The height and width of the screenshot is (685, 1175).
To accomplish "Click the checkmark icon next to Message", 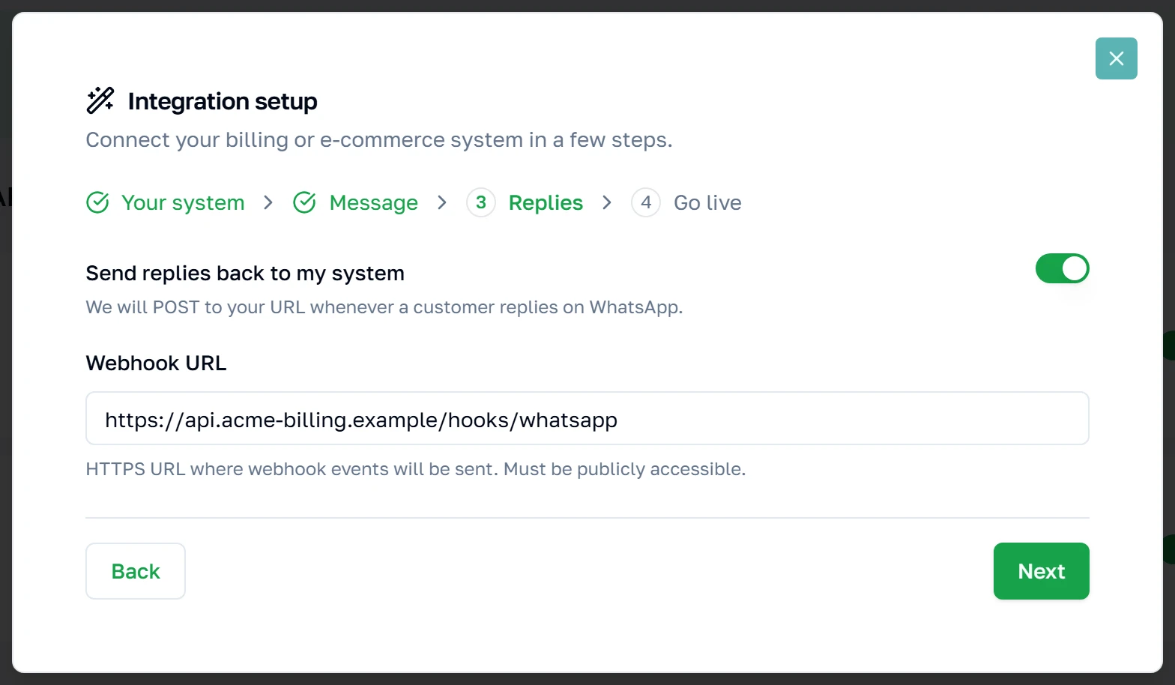I will pyautogui.click(x=304, y=202).
